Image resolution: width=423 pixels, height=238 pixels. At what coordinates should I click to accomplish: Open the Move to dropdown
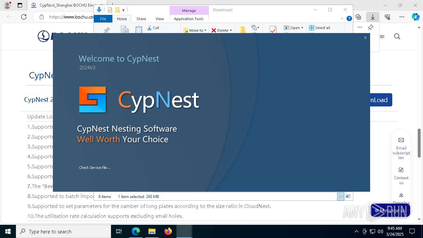tap(195, 30)
